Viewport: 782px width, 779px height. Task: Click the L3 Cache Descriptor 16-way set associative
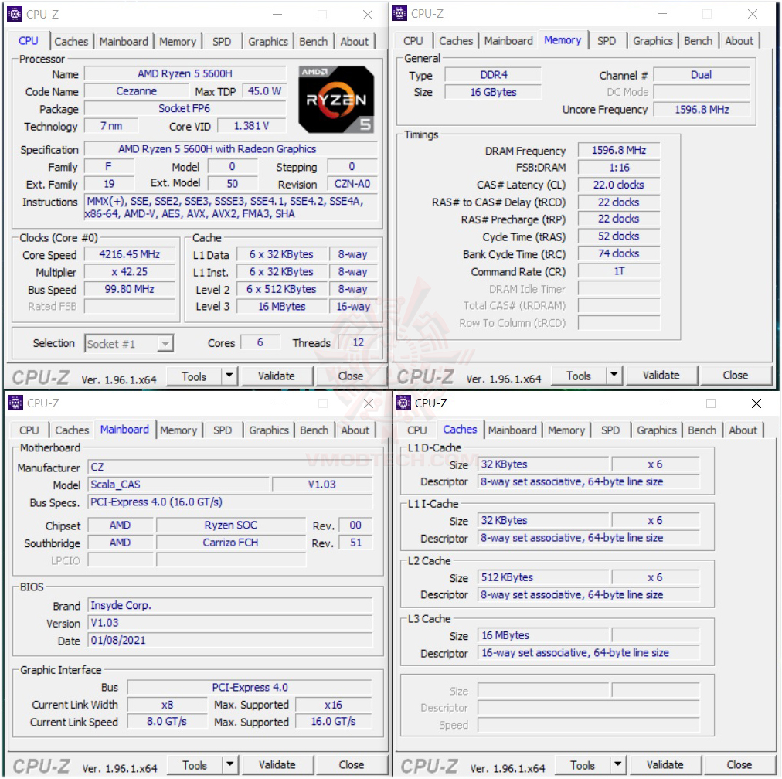589,653
